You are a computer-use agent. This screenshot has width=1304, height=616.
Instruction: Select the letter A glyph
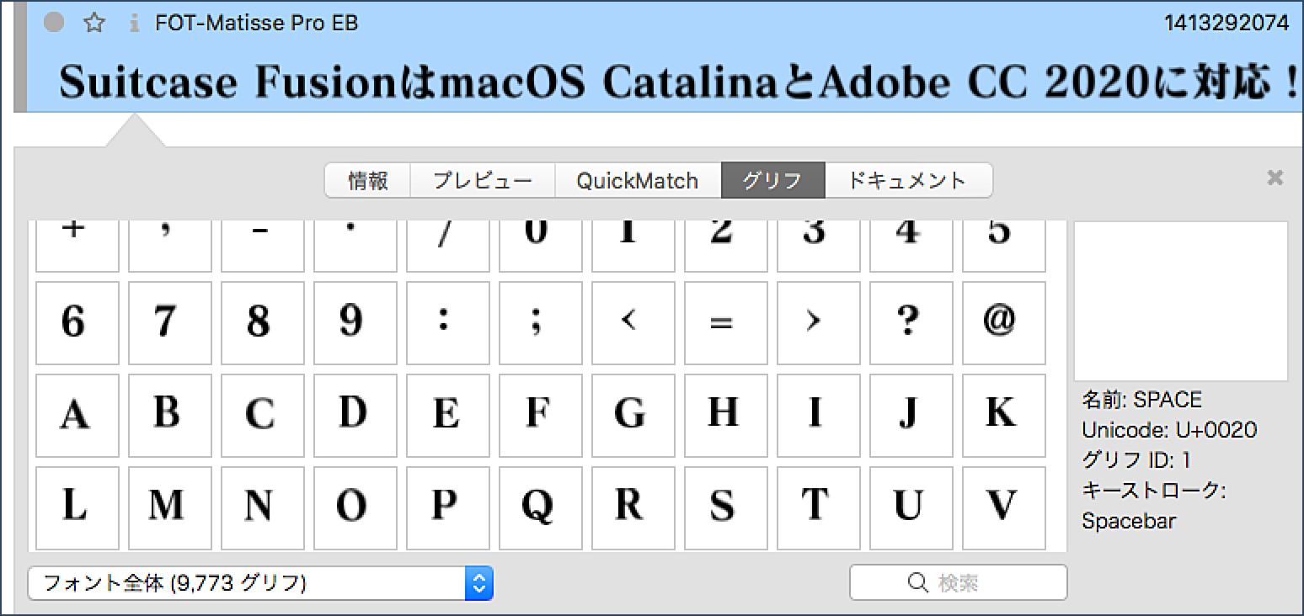click(77, 416)
